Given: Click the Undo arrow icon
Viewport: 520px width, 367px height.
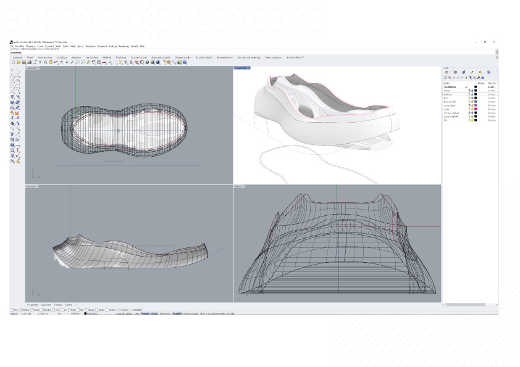Looking at the screenshot, I should (x=56, y=62).
